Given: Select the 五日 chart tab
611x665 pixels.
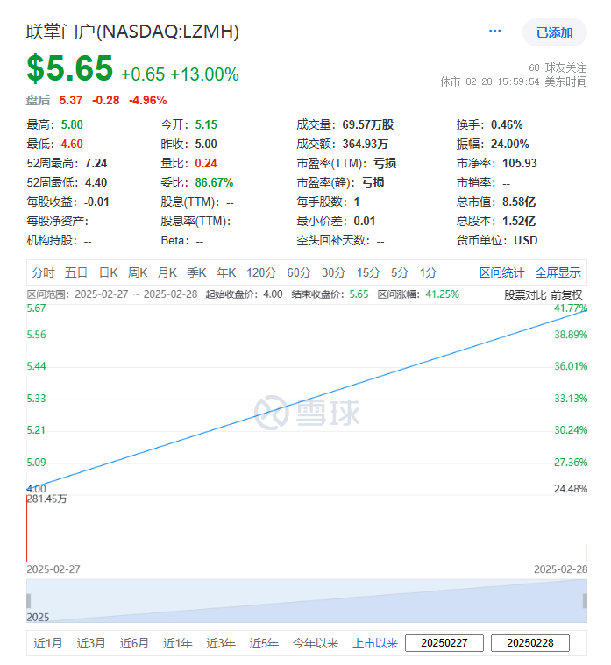Looking at the screenshot, I should point(76,272).
